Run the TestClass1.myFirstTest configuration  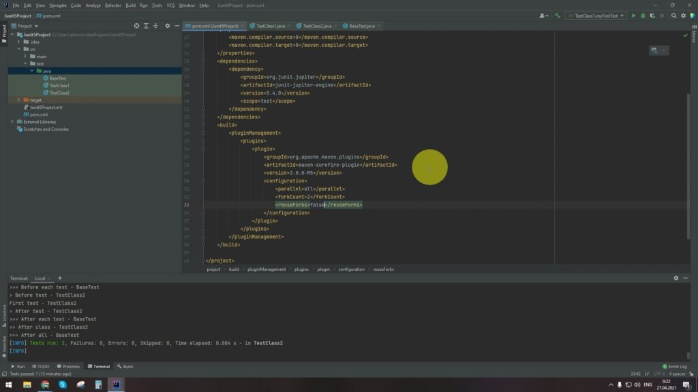633,16
